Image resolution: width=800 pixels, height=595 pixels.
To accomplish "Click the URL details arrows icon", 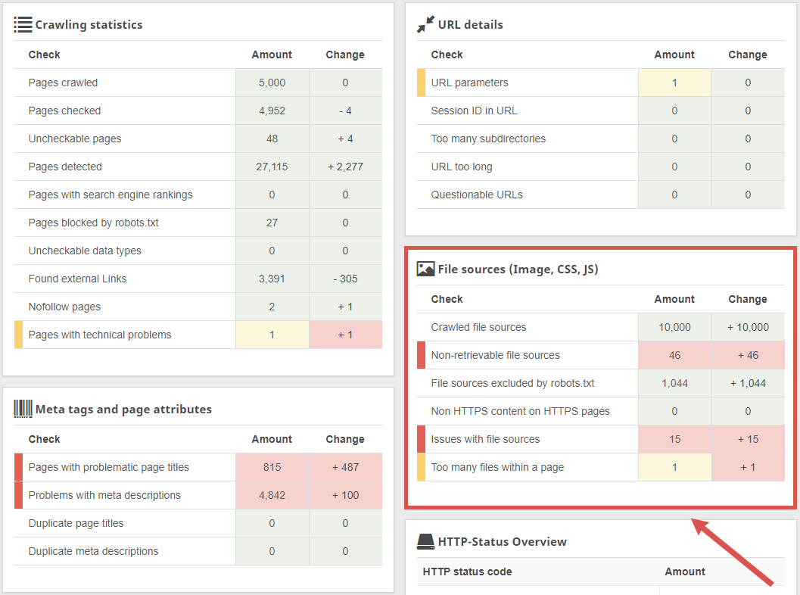I will pos(425,24).
